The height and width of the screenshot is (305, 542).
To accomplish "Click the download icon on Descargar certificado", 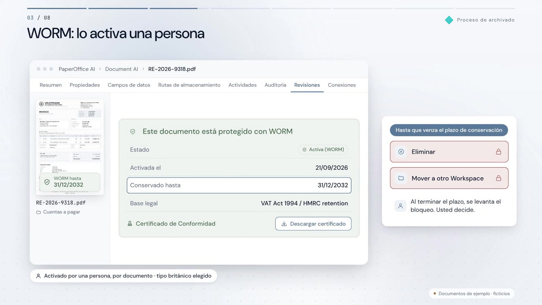I will (284, 224).
